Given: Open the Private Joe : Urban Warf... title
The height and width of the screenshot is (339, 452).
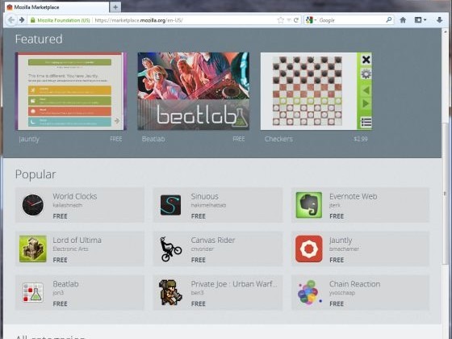Looking at the screenshot, I should point(234,284).
